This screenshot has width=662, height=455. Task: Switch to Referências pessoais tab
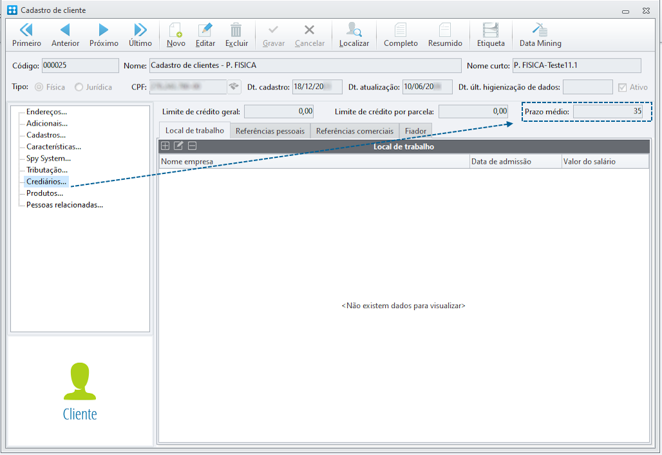coord(270,131)
